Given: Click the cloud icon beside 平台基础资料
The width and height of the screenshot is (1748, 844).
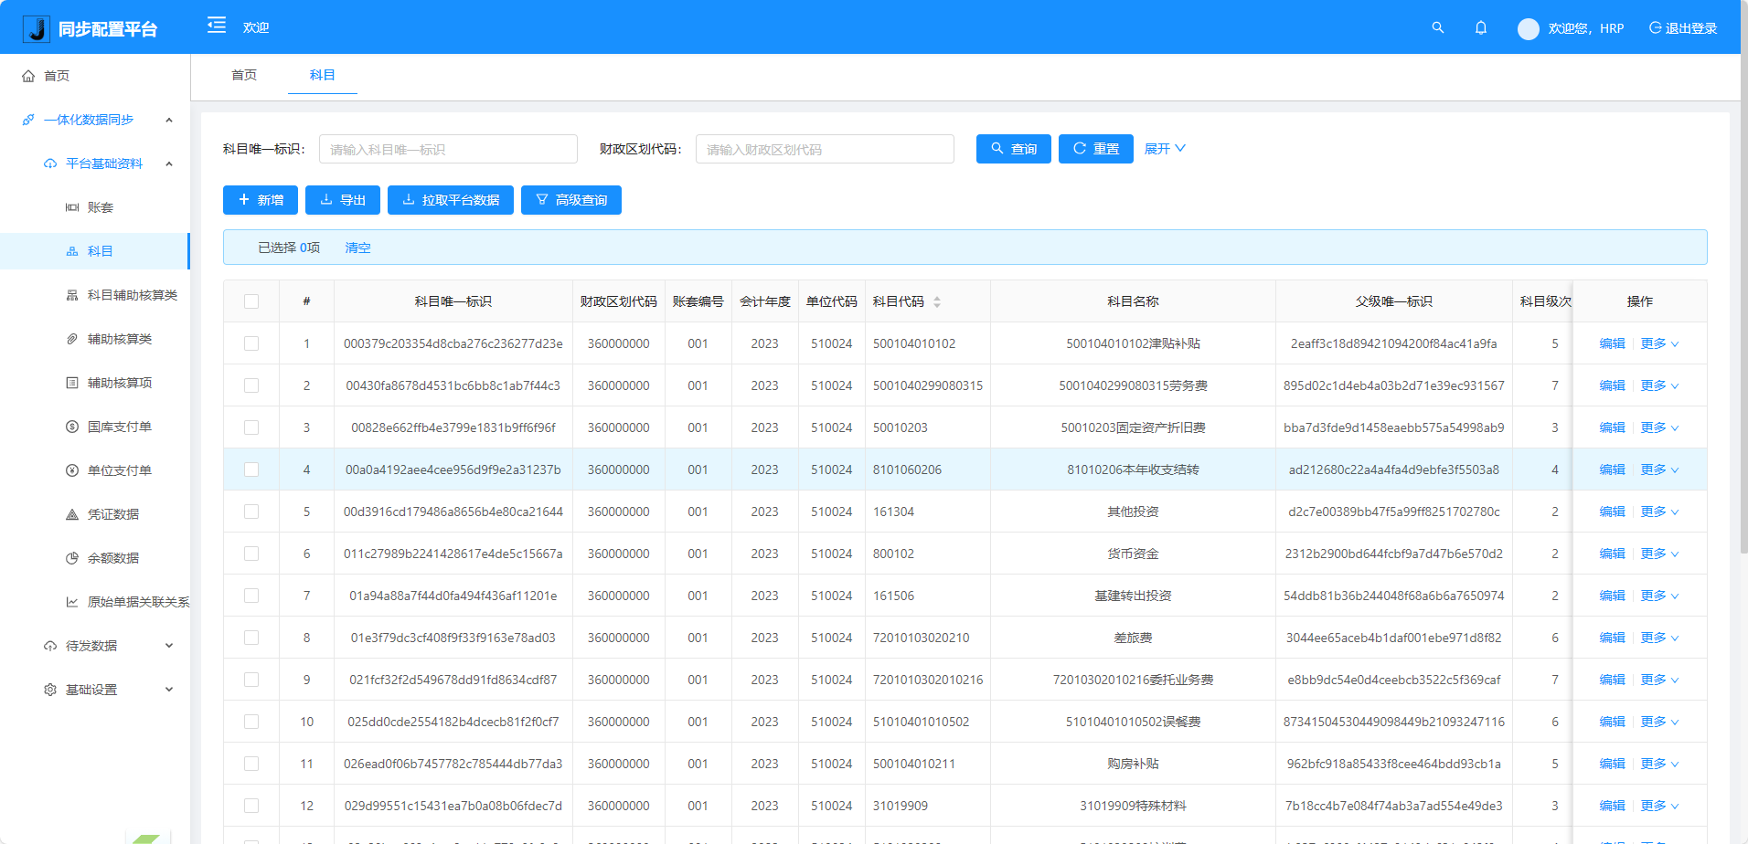Looking at the screenshot, I should pyautogui.click(x=50, y=164).
